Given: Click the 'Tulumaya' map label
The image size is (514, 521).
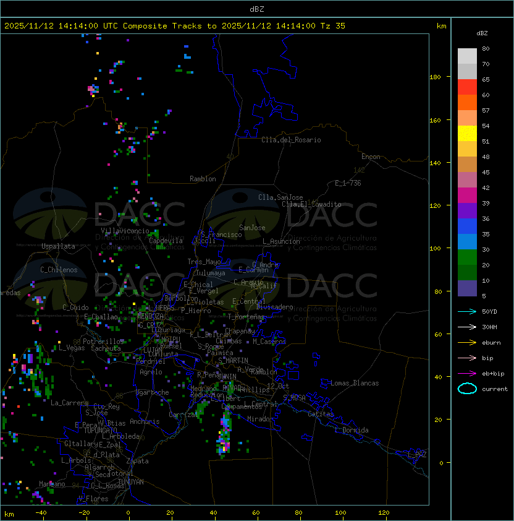Looking at the screenshot, I should click(x=211, y=273).
